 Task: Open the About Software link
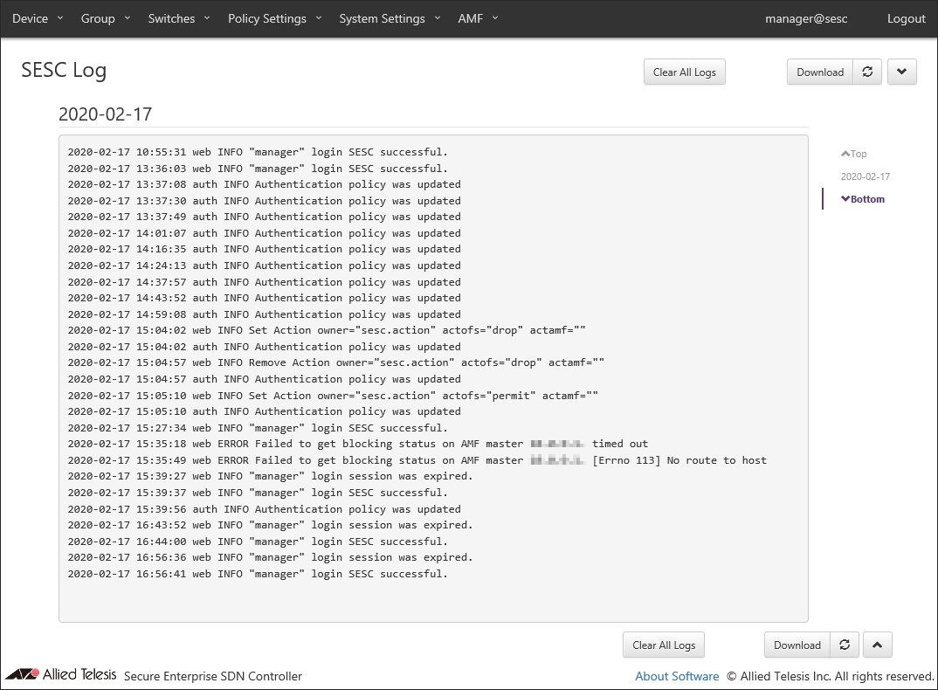coord(677,676)
